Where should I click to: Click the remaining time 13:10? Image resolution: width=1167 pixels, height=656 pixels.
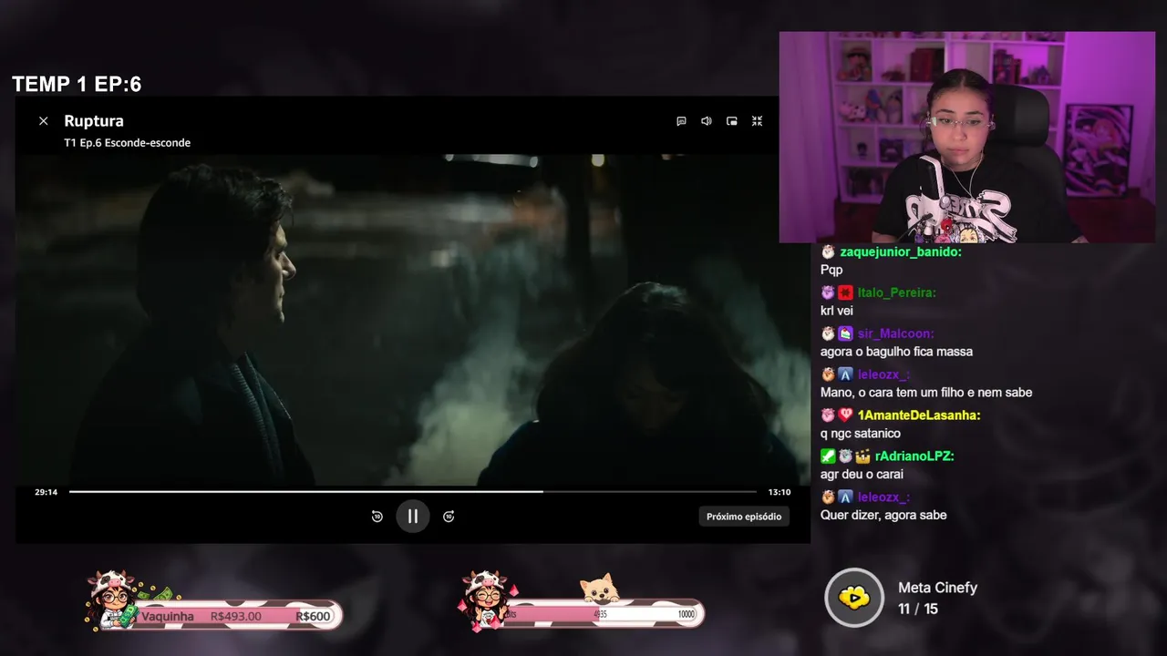click(x=780, y=492)
